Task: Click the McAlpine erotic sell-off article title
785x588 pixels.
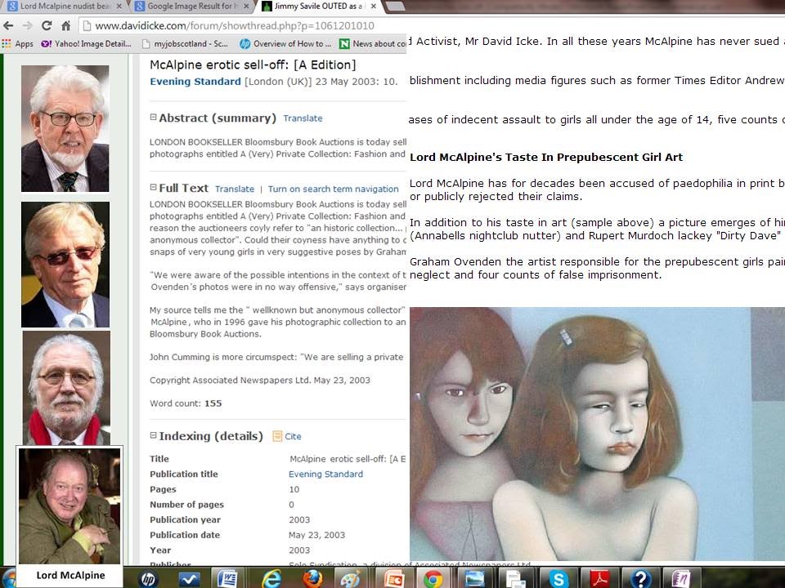Action: [253, 65]
